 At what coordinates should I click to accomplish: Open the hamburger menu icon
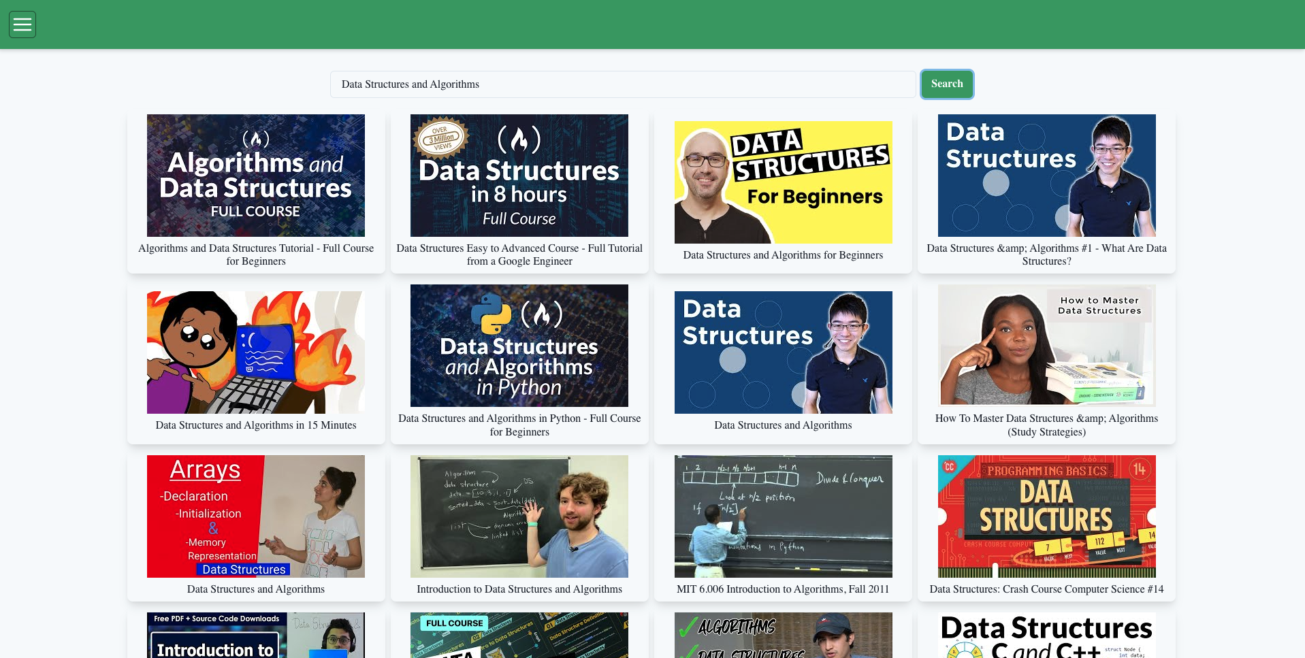tap(22, 24)
